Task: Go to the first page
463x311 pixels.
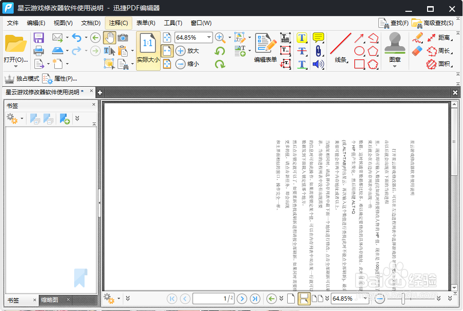Action: (x=172, y=299)
